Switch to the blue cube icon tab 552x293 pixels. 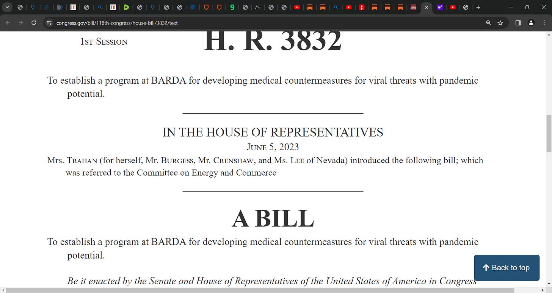tap(193, 7)
